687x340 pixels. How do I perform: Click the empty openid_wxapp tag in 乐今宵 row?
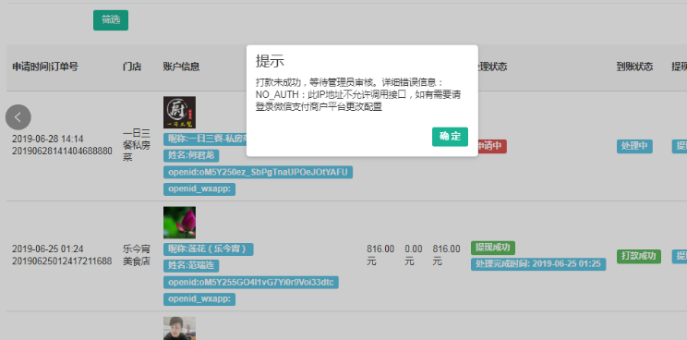point(199,299)
